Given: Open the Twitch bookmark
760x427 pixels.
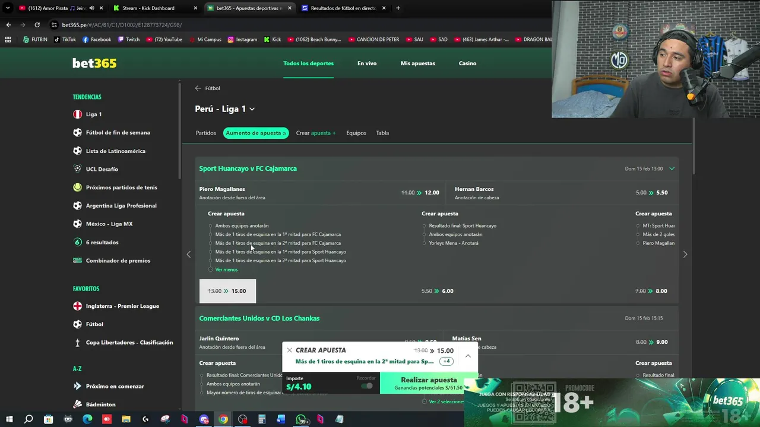Looking at the screenshot, I should 129,40.
